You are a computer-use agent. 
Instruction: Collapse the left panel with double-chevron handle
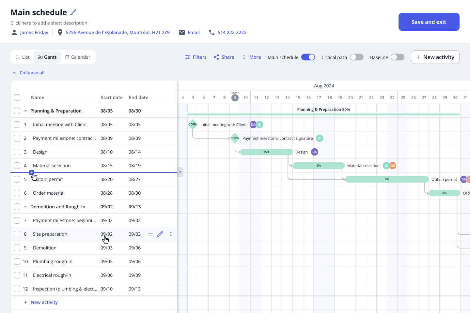coord(180,172)
